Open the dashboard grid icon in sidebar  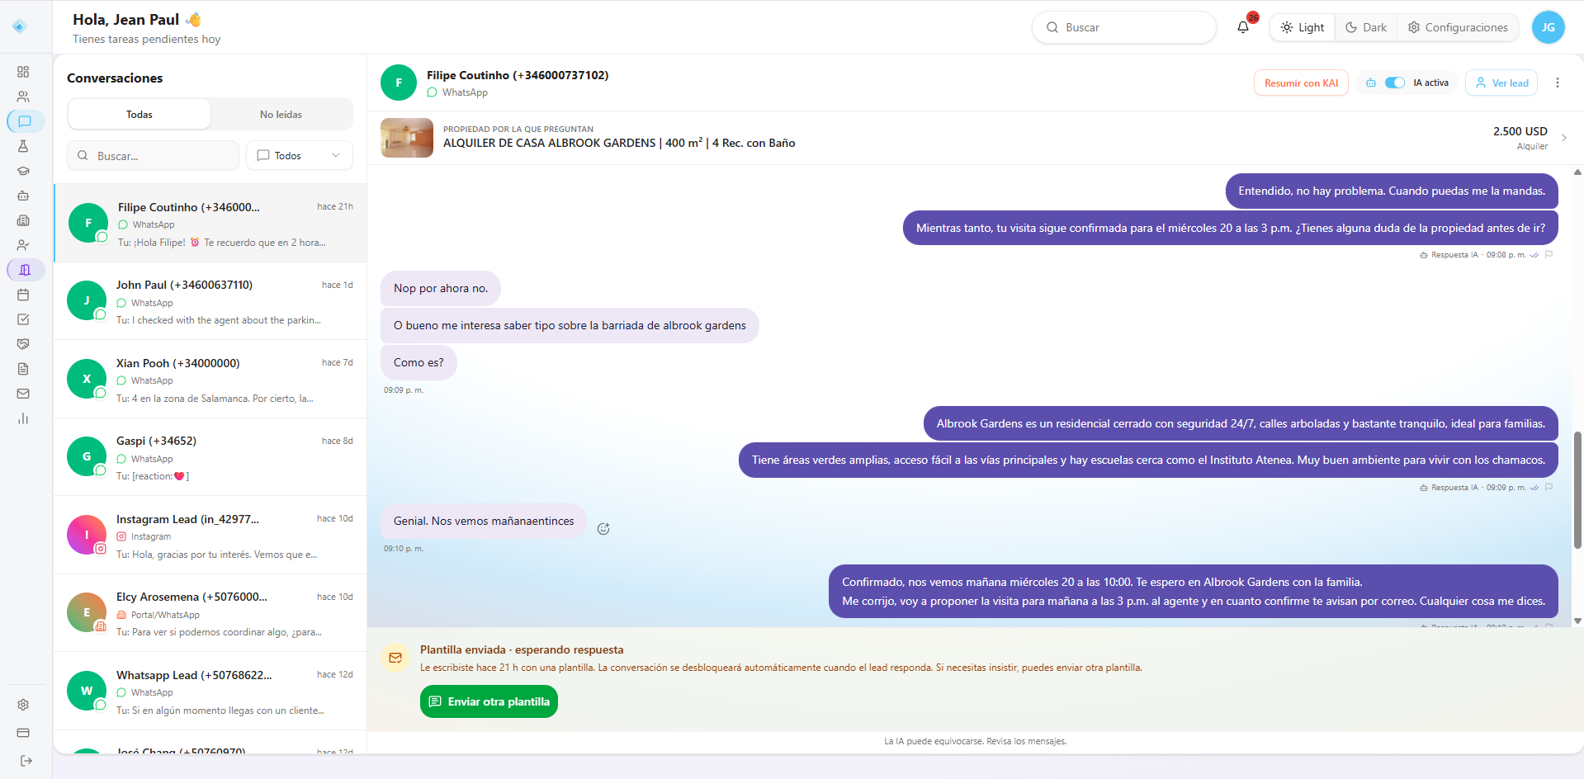pos(23,72)
